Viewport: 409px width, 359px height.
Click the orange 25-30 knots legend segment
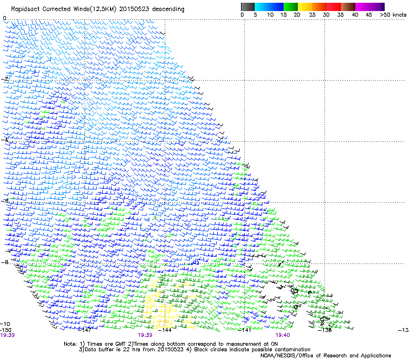point(319,7)
